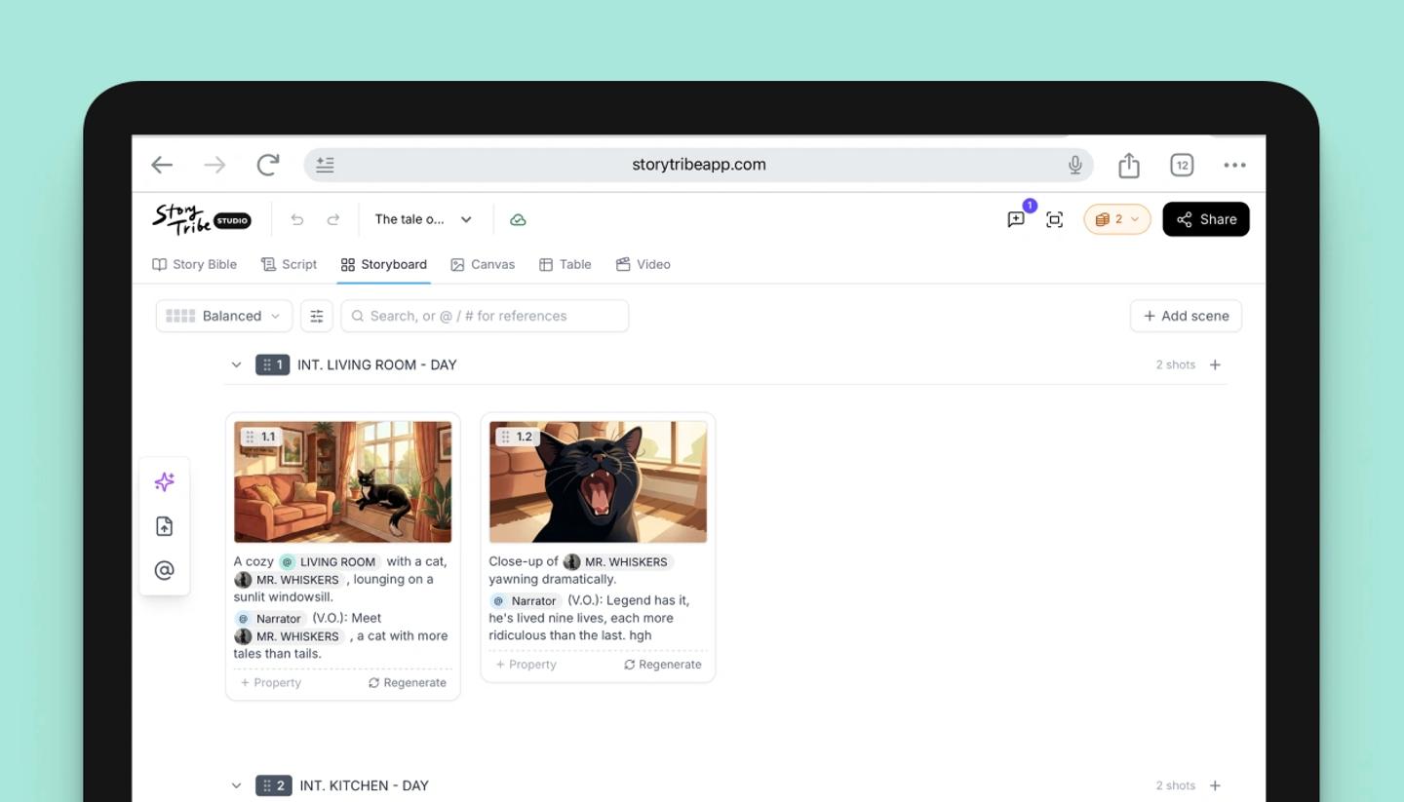1404x802 pixels.
Task: Click the drag handle on shot 1.2
Action: point(505,437)
